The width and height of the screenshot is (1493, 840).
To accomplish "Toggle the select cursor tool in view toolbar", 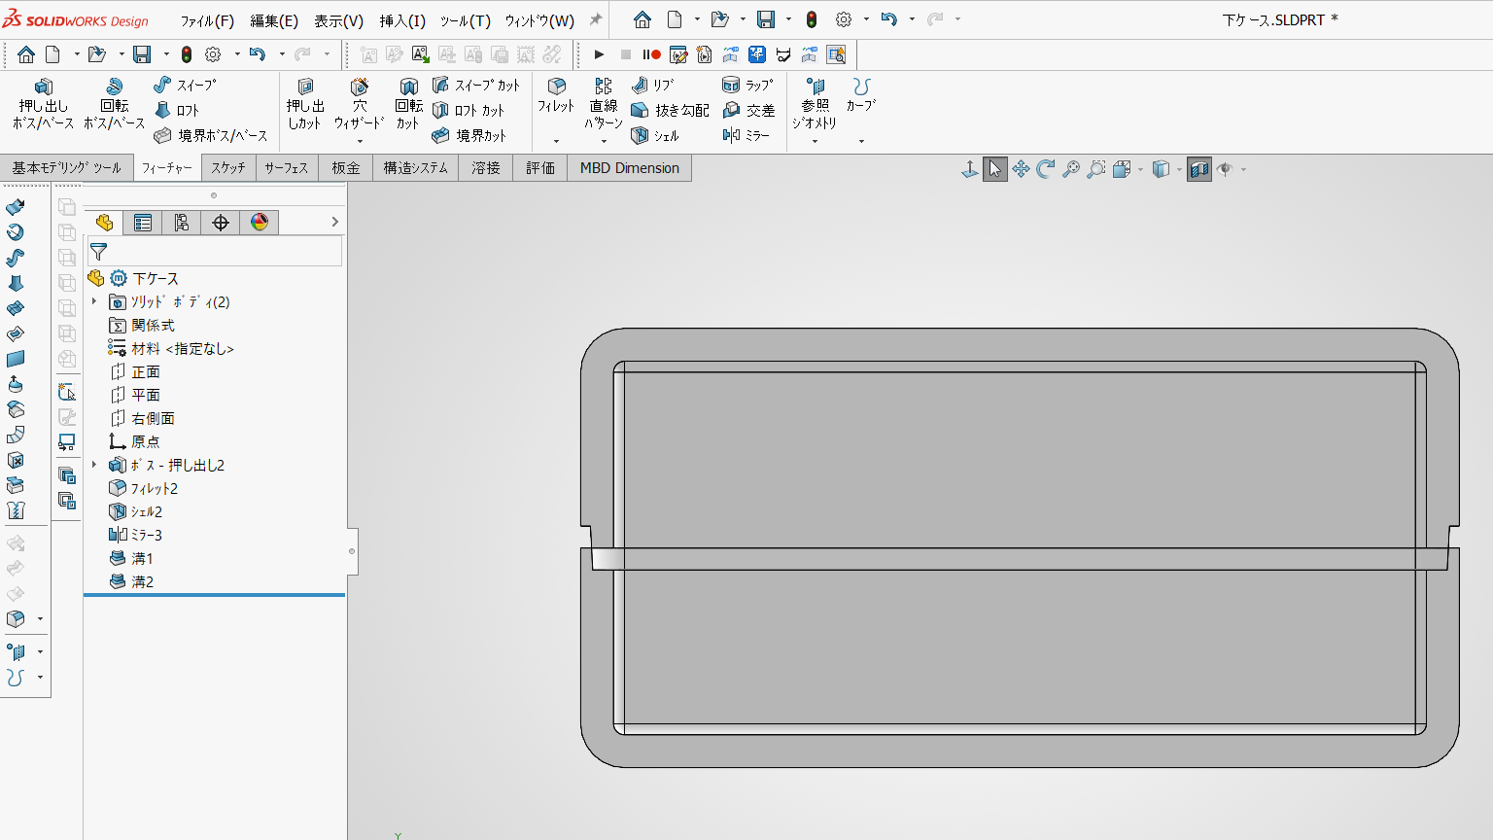I will point(995,169).
